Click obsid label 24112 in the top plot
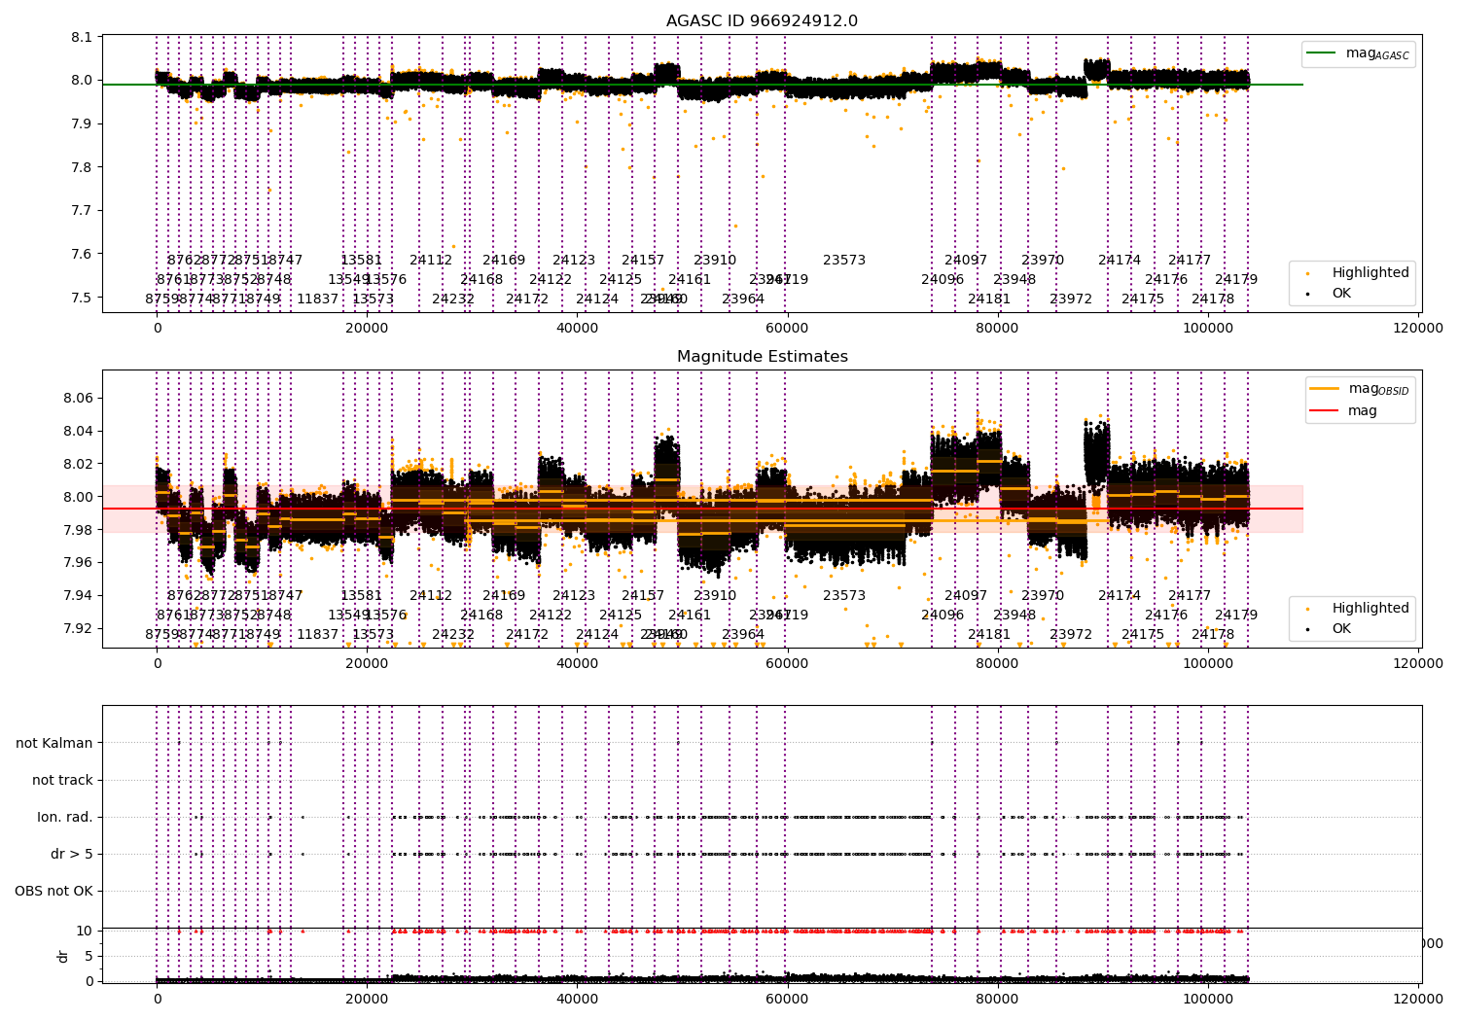 pyautogui.click(x=431, y=261)
